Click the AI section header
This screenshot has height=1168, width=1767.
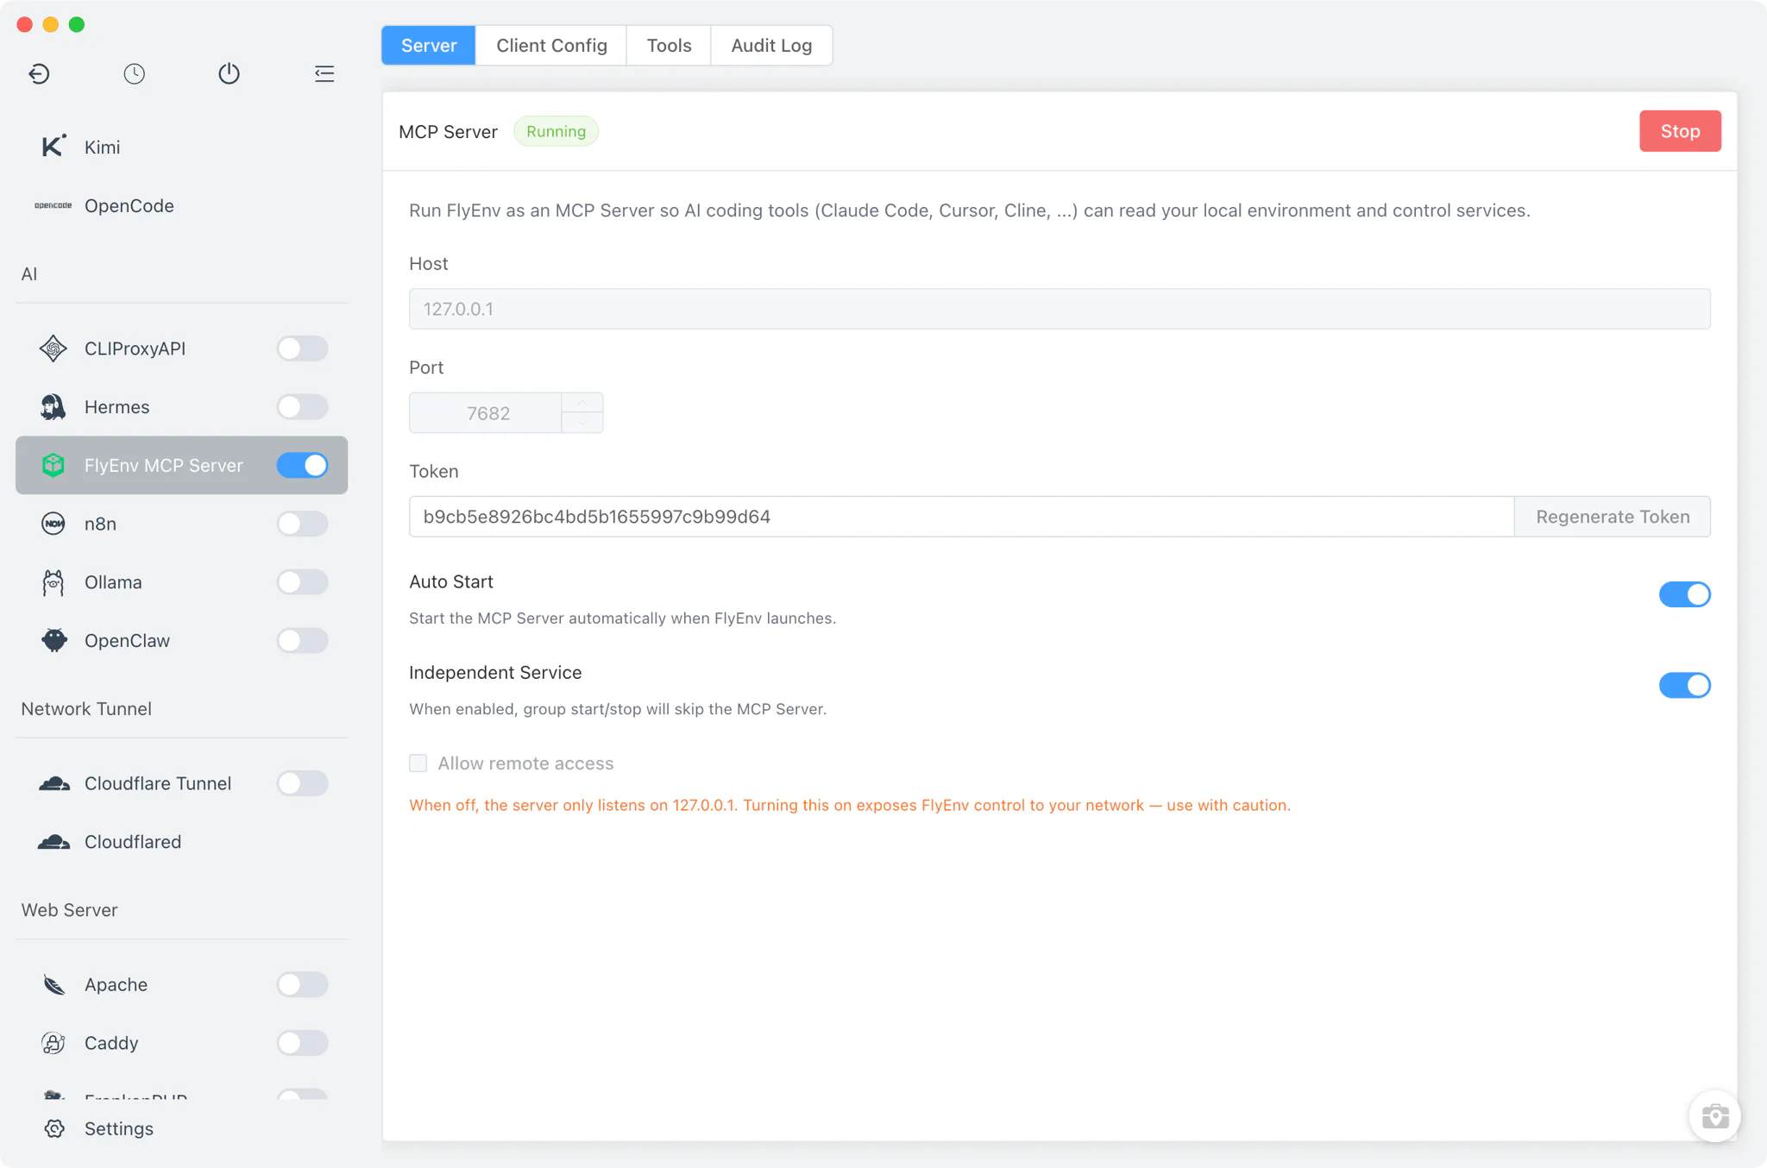click(x=29, y=274)
